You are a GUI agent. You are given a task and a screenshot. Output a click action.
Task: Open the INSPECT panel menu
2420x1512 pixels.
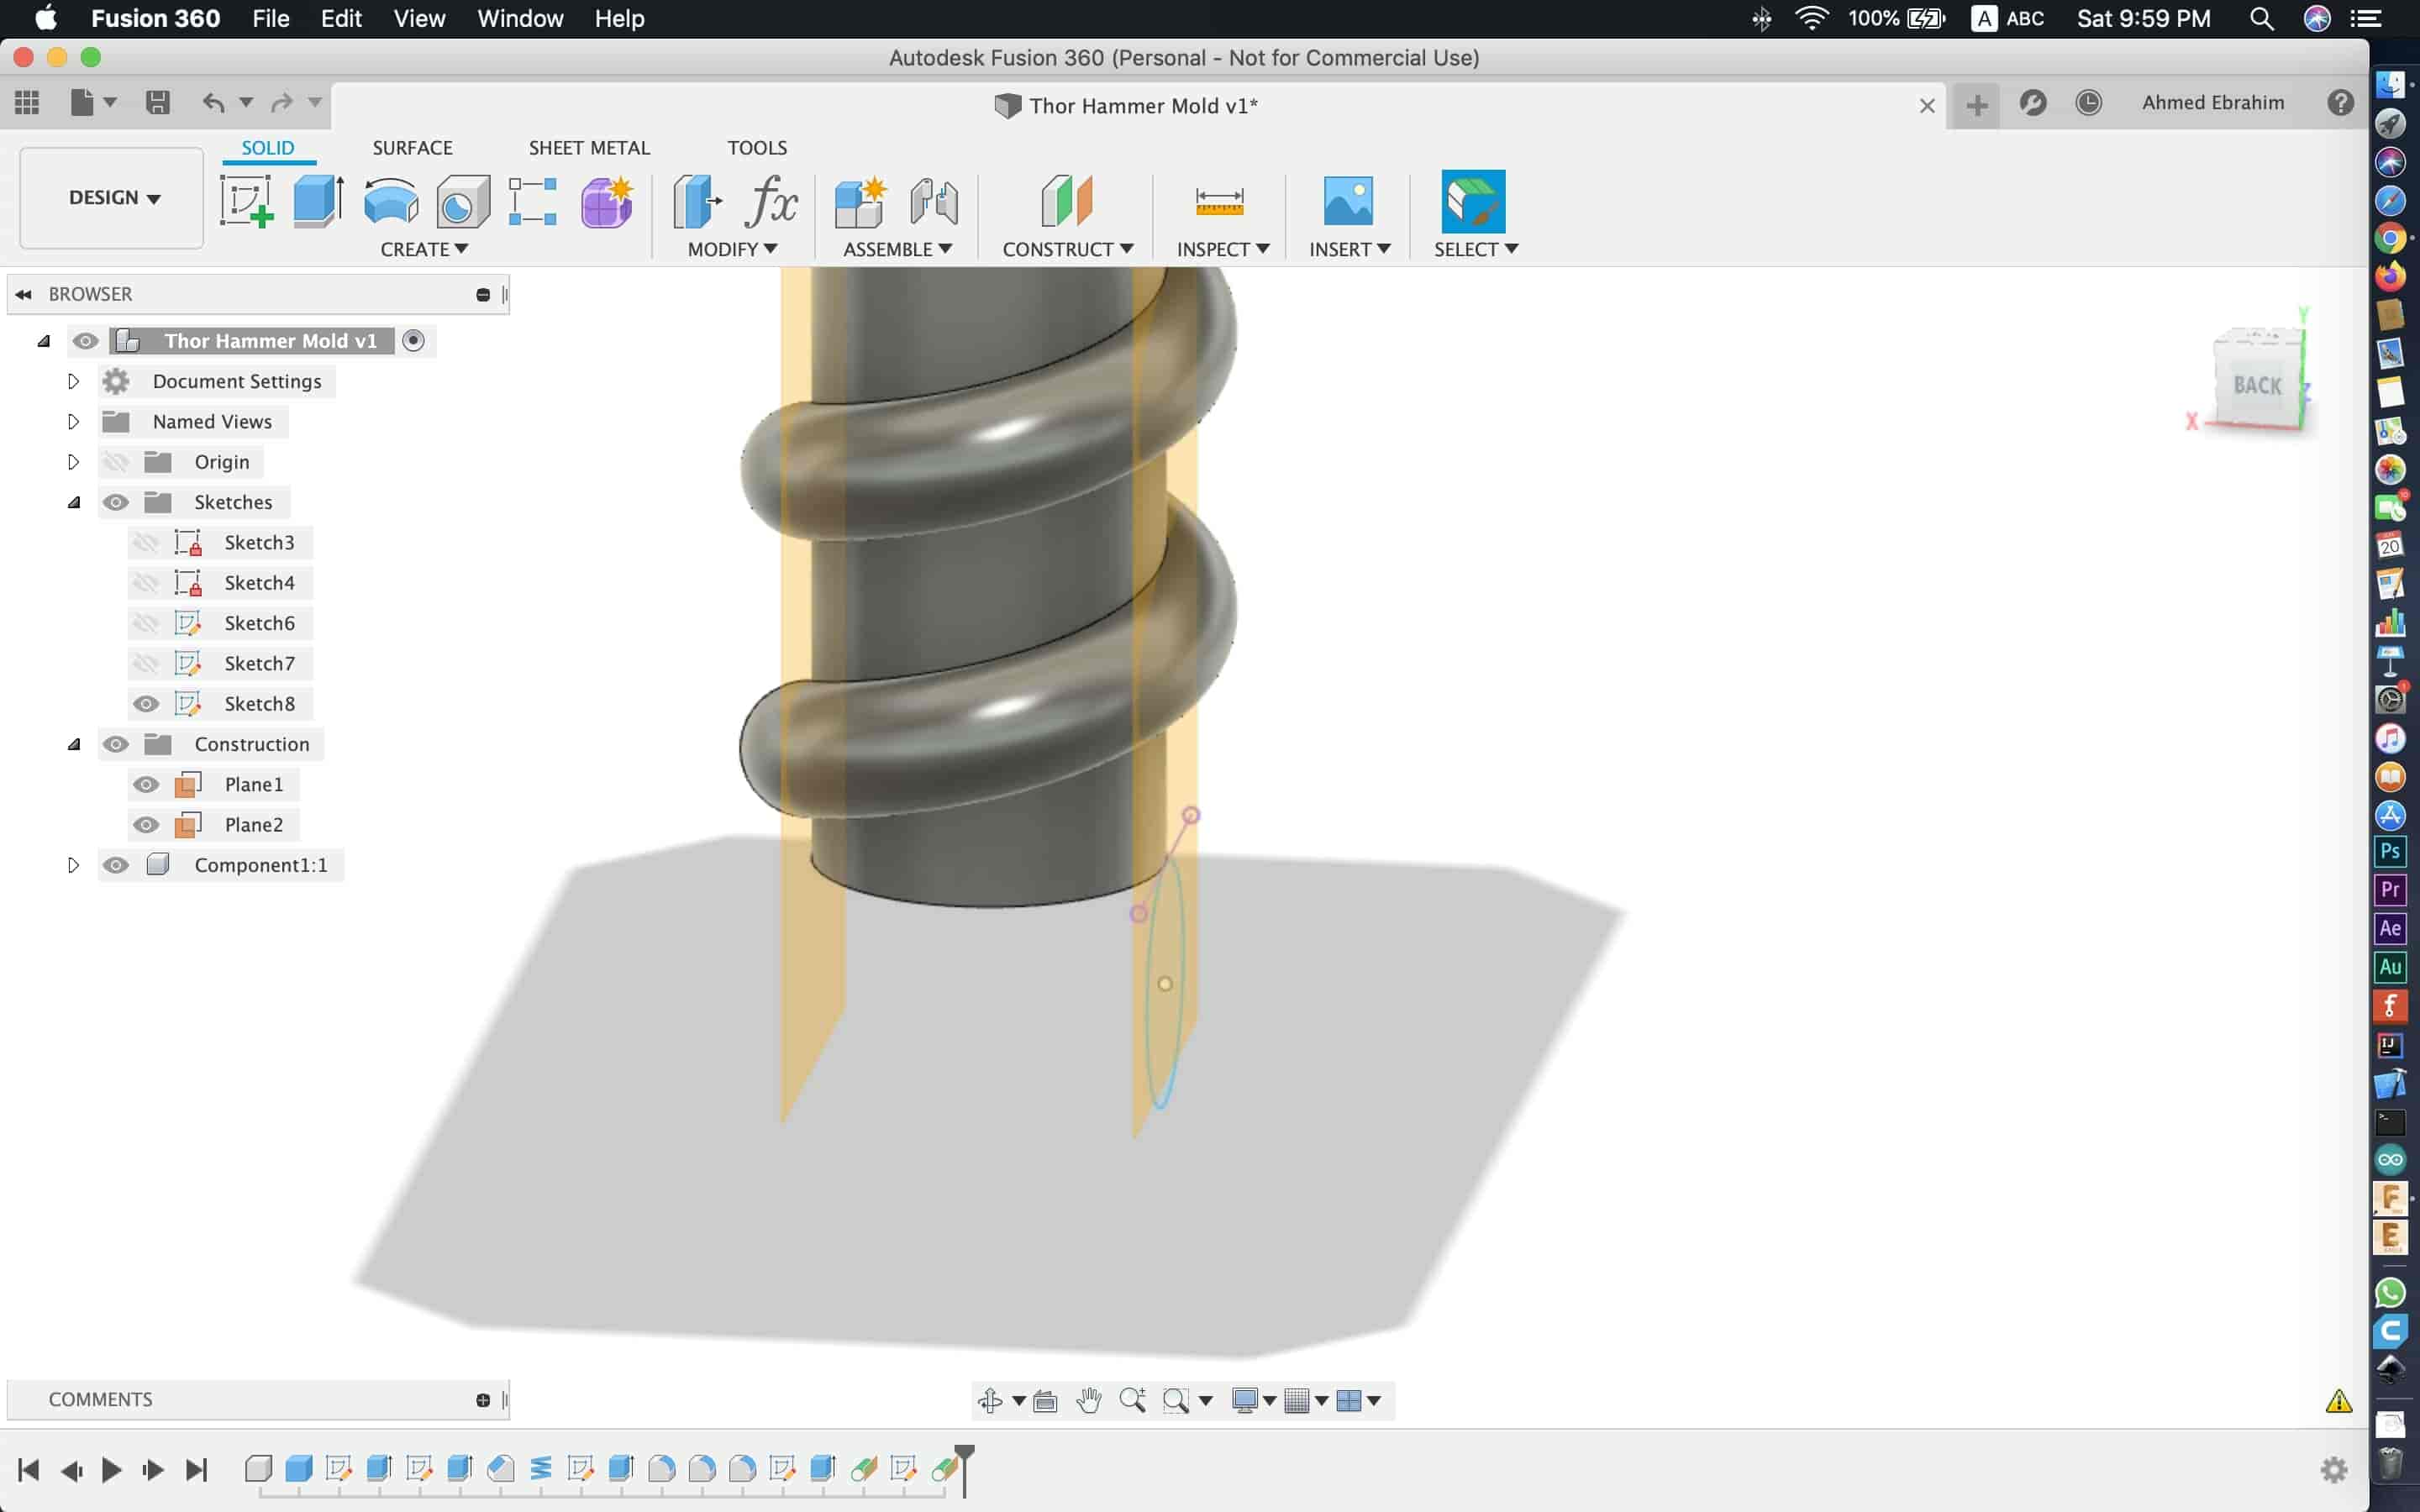point(1223,249)
